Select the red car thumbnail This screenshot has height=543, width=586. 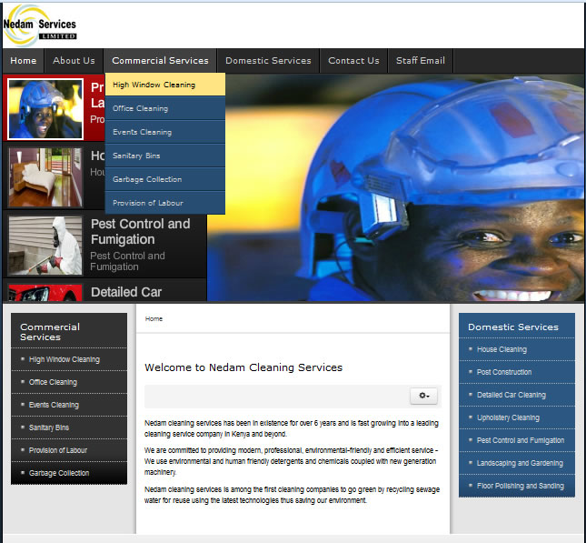(45, 293)
